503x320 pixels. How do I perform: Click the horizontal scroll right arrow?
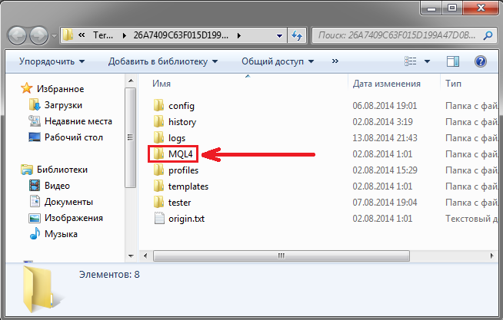[x=491, y=256]
